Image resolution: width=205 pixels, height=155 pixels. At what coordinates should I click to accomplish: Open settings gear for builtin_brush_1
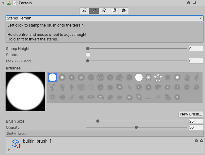(x=201, y=141)
